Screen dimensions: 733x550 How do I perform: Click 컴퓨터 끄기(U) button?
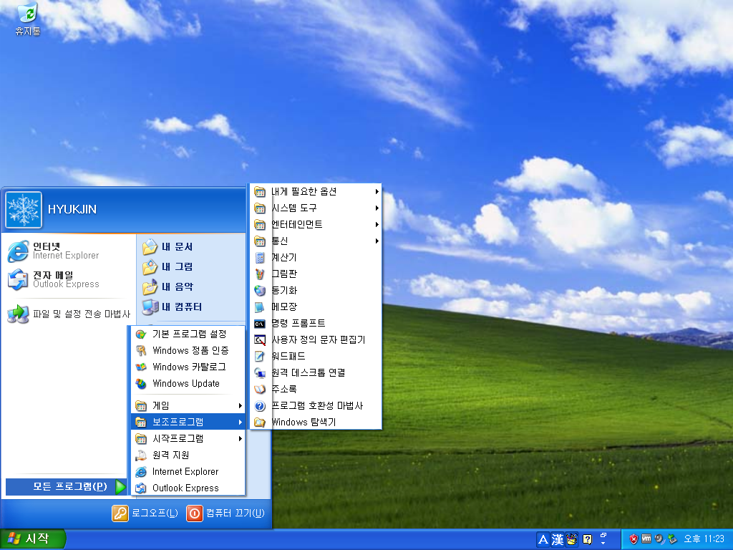[x=225, y=513]
